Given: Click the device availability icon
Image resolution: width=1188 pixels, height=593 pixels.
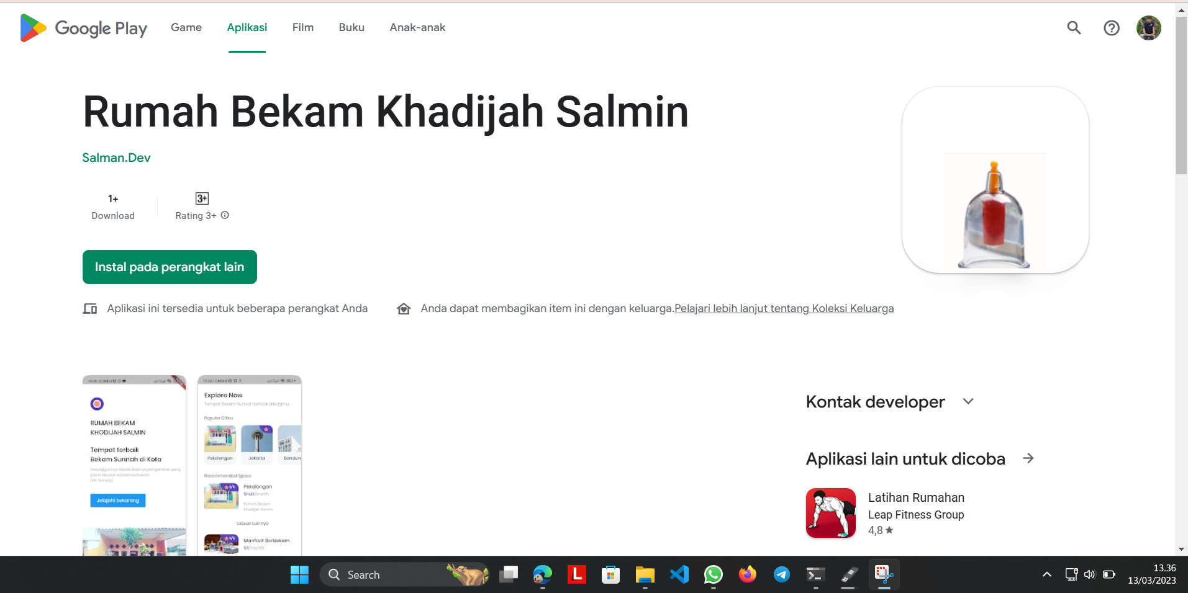Looking at the screenshot, I should [x=90, y=308].
